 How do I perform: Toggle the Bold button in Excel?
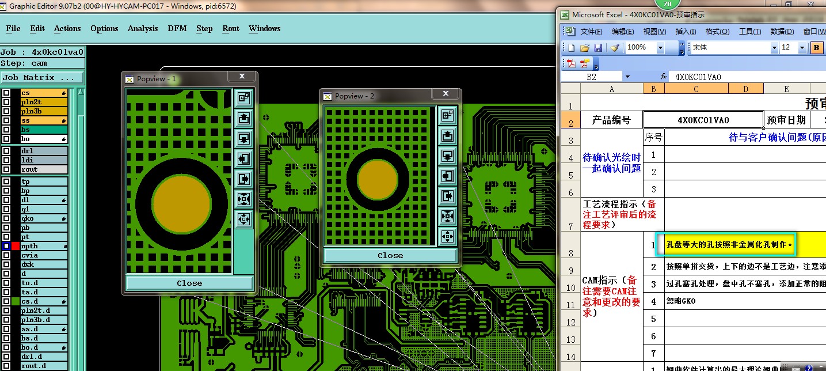(817, 48)
